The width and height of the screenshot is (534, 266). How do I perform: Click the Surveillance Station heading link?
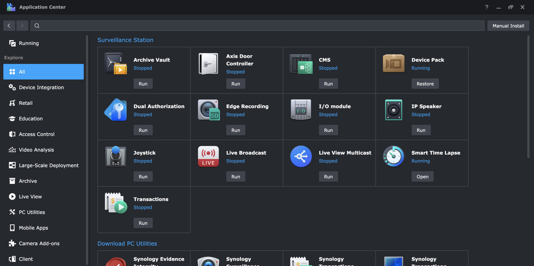coord(125,40)
